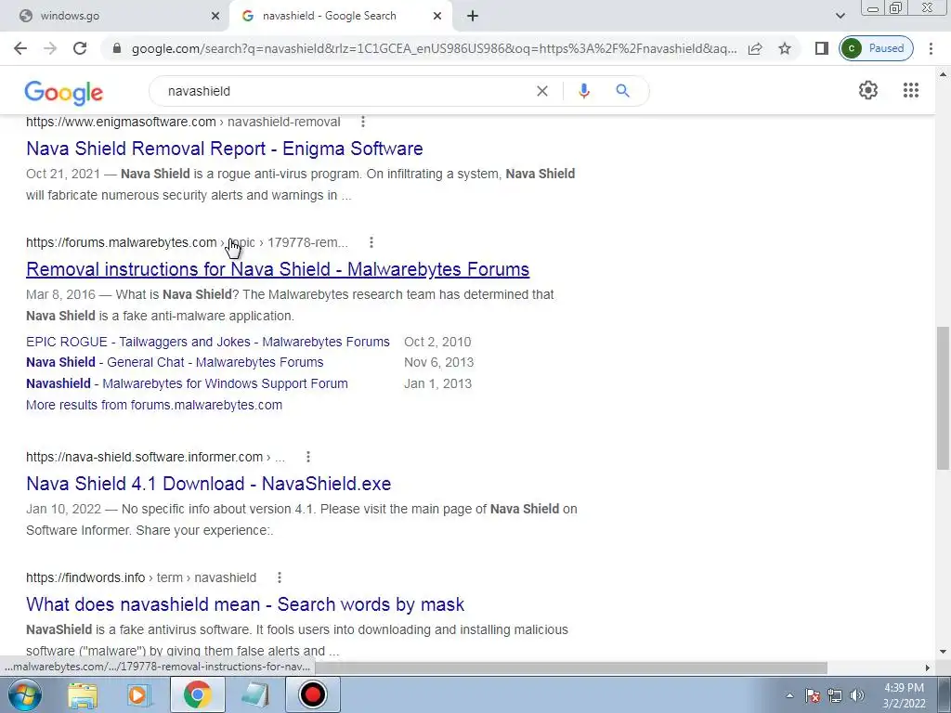Open Chrome's three-dot menu
The height and width of the screenshot is (713, 951).
(x=931, y=48)
